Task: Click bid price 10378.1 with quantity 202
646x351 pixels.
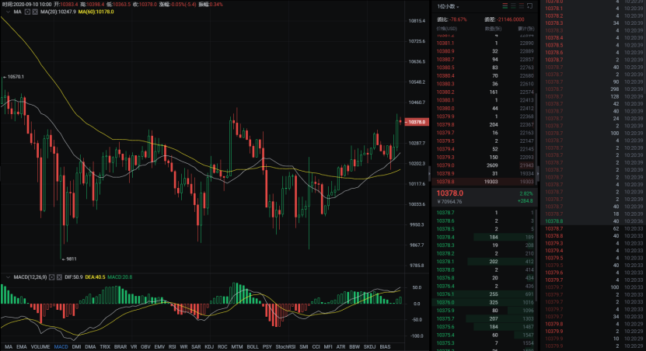Action: (445, 262)
